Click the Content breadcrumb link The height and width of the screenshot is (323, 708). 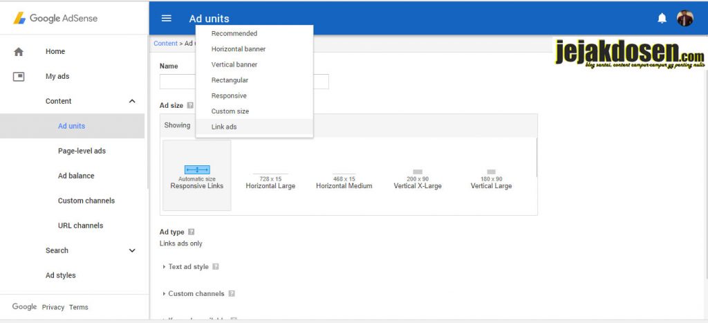pyautogui.click(x=166, y=44)
